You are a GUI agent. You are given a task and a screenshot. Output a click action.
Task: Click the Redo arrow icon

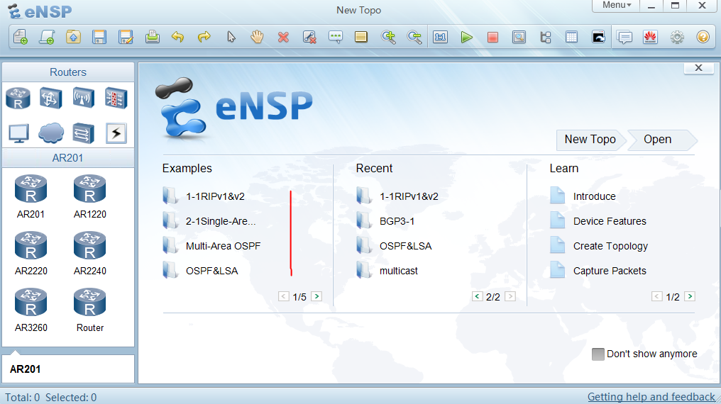tap(204, 37)
